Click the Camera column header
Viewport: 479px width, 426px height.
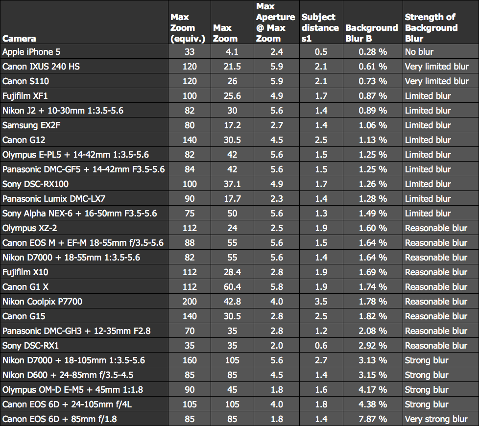(84, 22)
